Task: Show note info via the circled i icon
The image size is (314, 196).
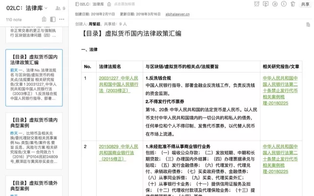Action: pyautogui.click(x=284, y=4)
